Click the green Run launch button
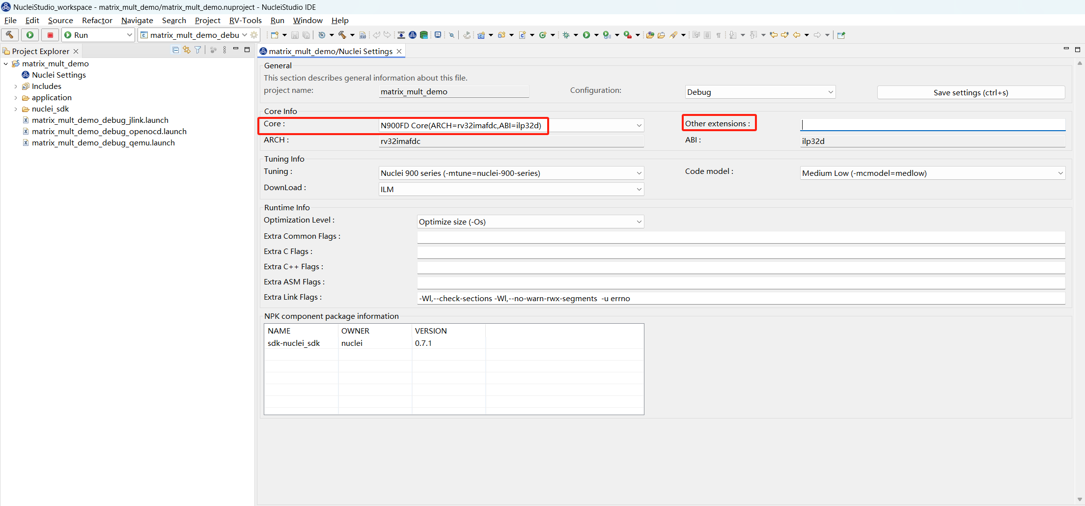 (x=30, y=35)
